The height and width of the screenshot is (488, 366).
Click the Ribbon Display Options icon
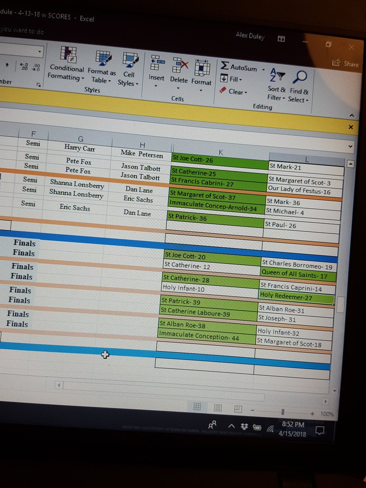tap(281, 39)
